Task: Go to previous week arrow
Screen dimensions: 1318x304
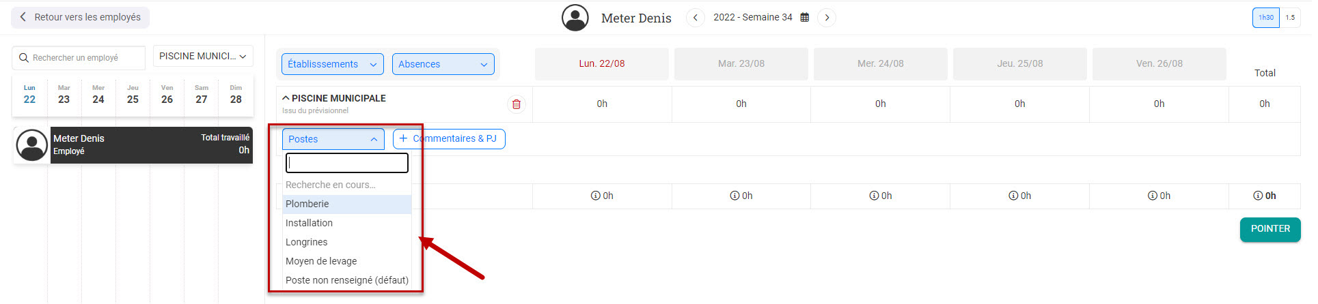Action: (x=696, y=18)
